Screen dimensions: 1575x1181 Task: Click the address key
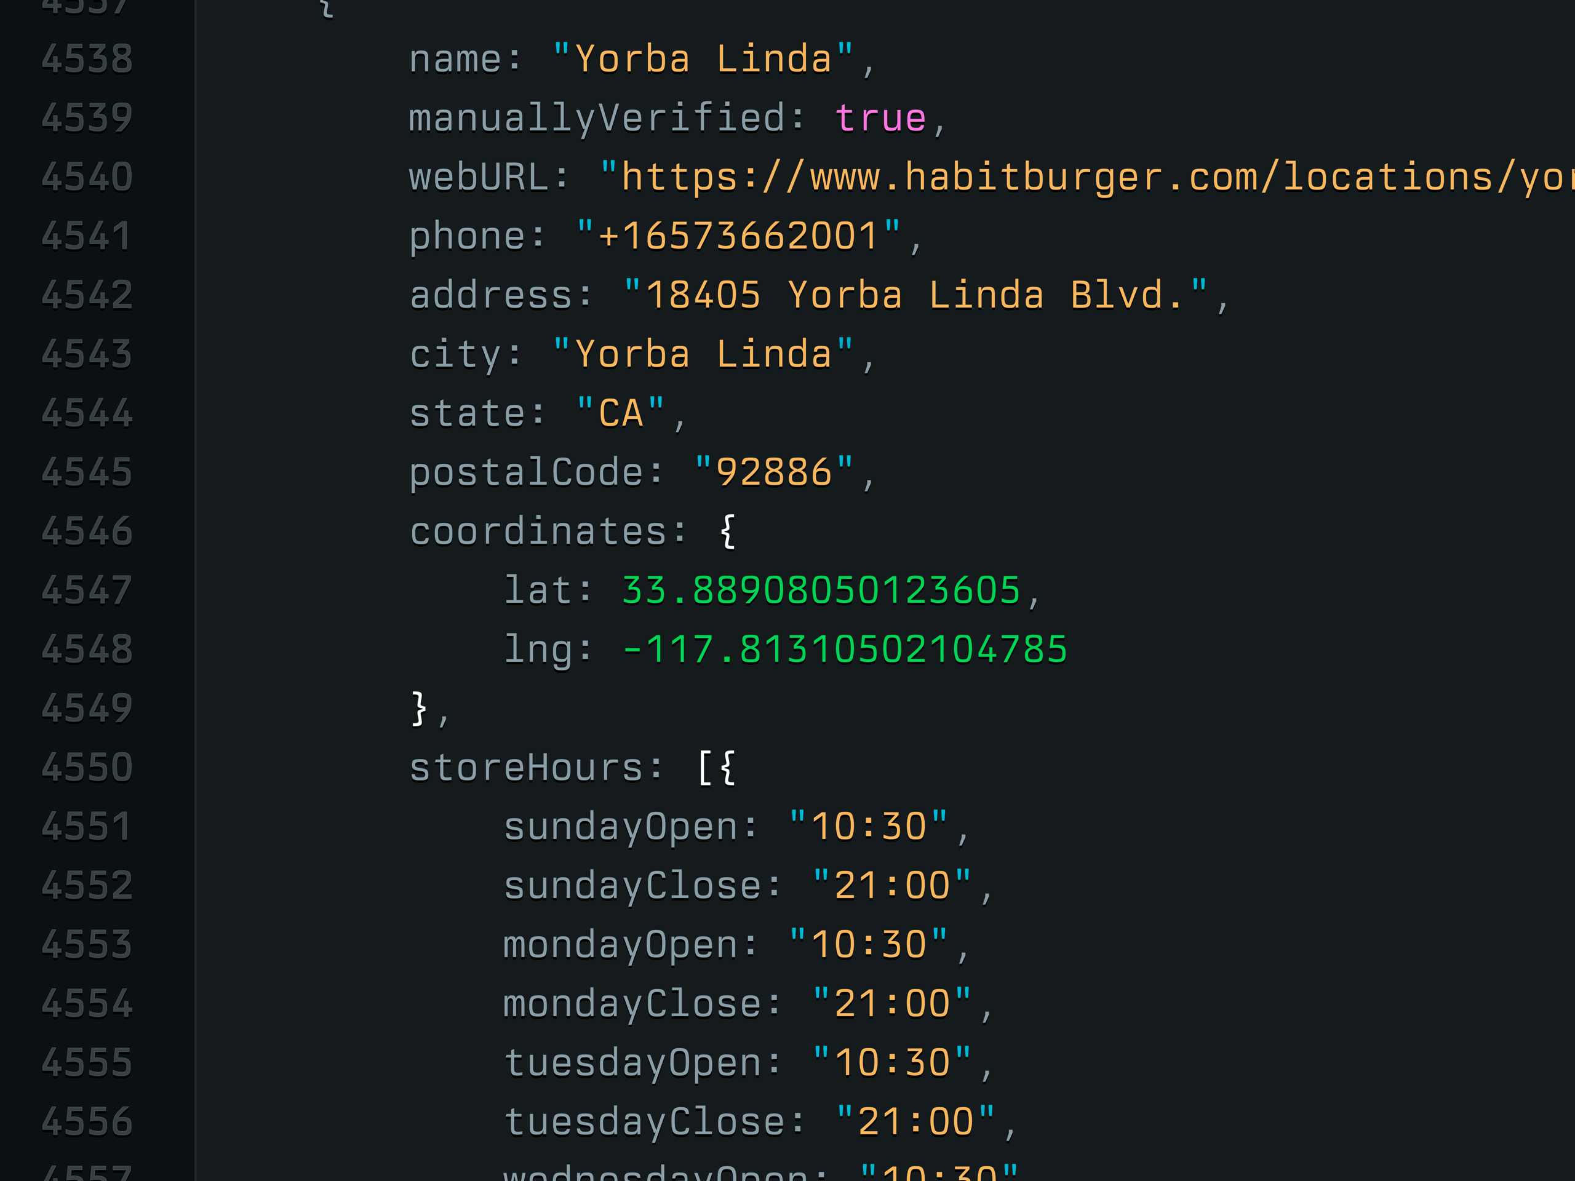492,295
